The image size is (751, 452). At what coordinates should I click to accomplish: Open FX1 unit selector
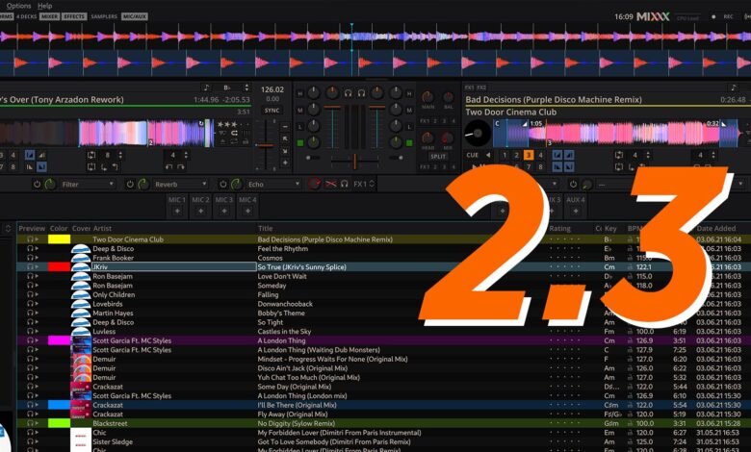click(364, 184)
